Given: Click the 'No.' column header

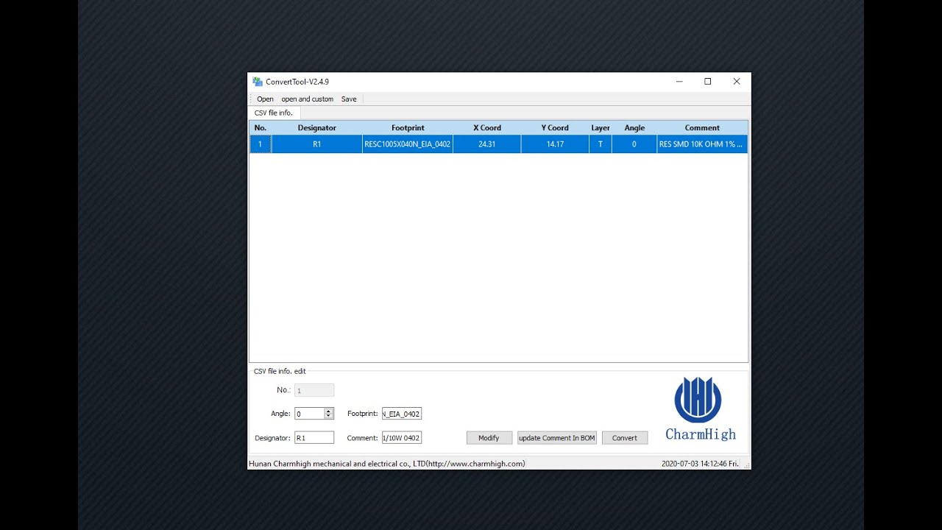Looking at the screenshot, I should (261, 128).
